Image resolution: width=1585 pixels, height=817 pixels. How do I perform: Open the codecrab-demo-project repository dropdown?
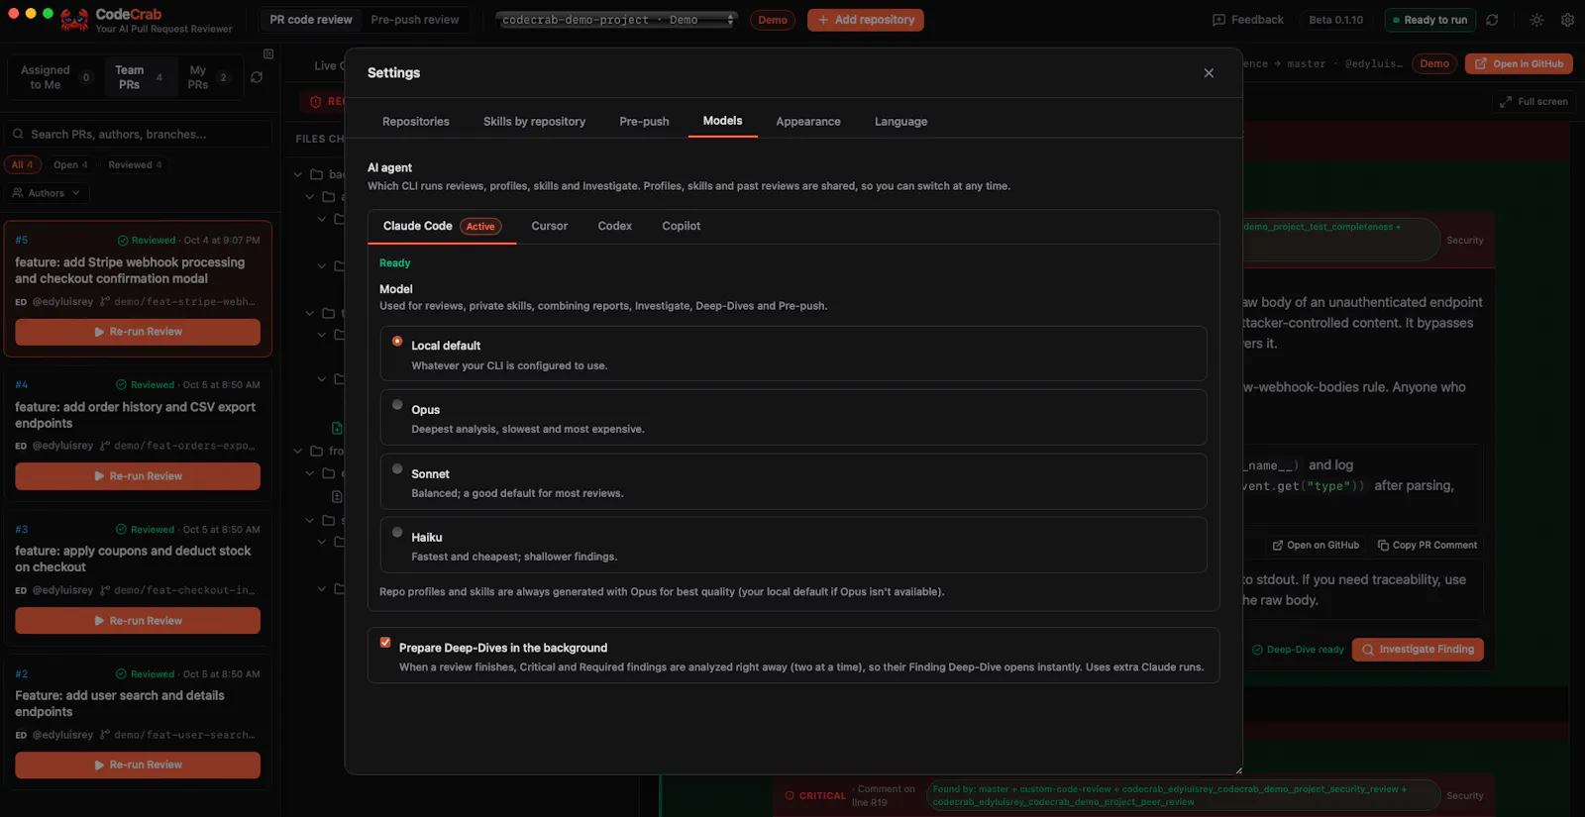coord(618,20)
